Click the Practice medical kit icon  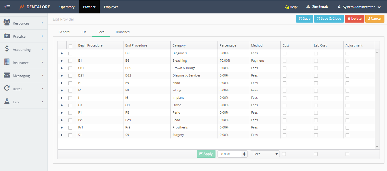(7, 36)
